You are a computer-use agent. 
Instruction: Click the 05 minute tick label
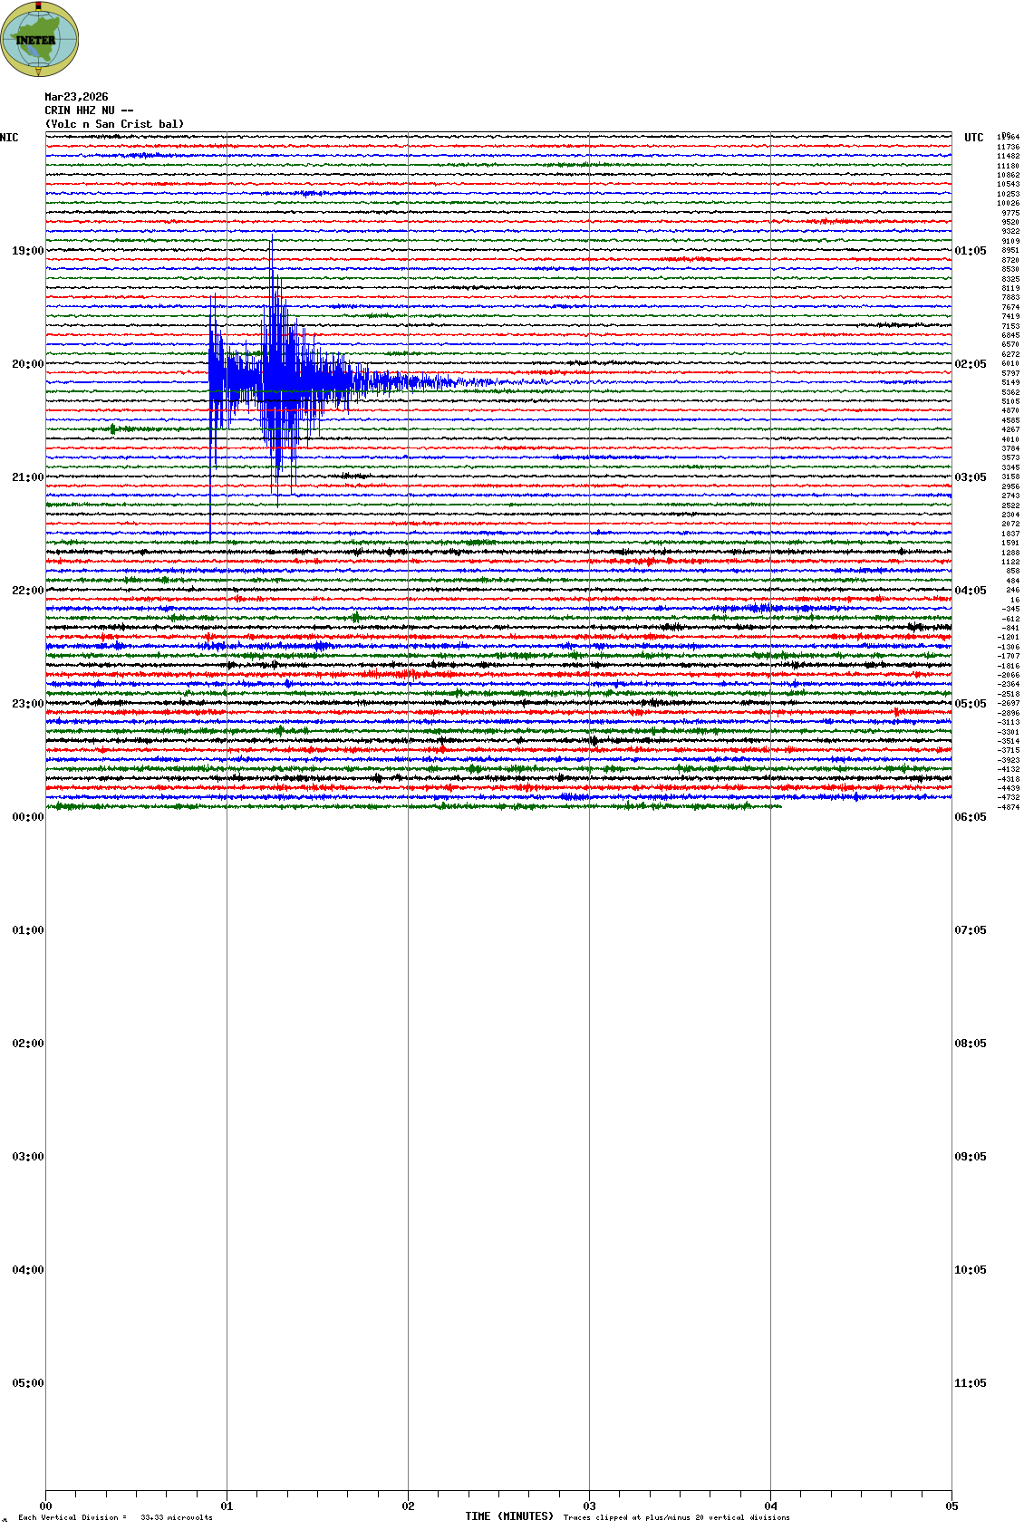[x=952, y=1506]
